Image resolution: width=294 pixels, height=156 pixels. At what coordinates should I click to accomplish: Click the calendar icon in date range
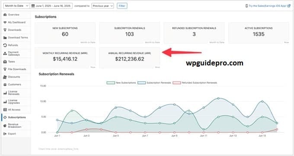coord(33,6)
